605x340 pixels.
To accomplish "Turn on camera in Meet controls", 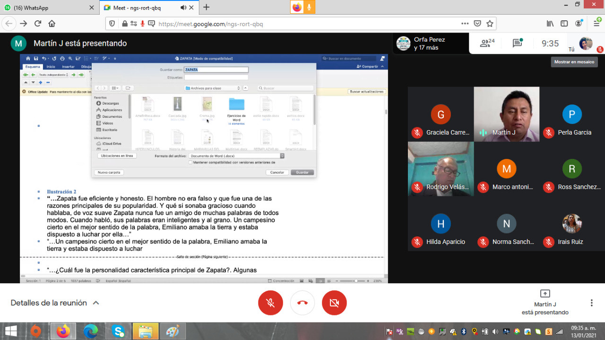I will (x=334, y=303).
